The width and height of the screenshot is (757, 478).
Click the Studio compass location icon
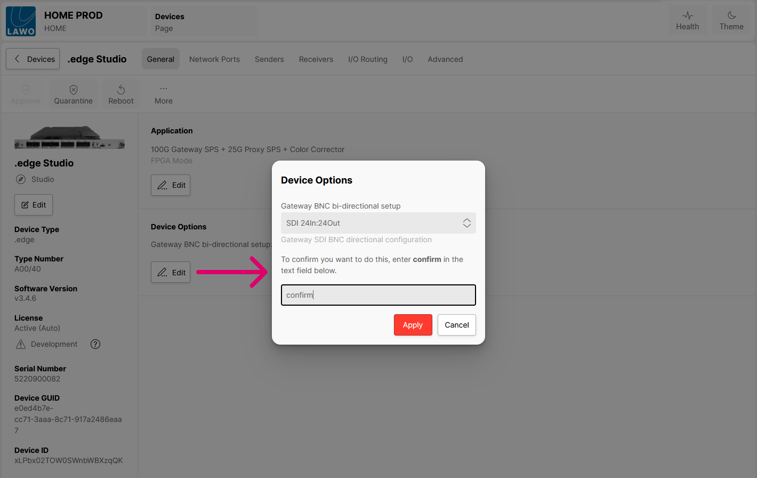[21, 179]
